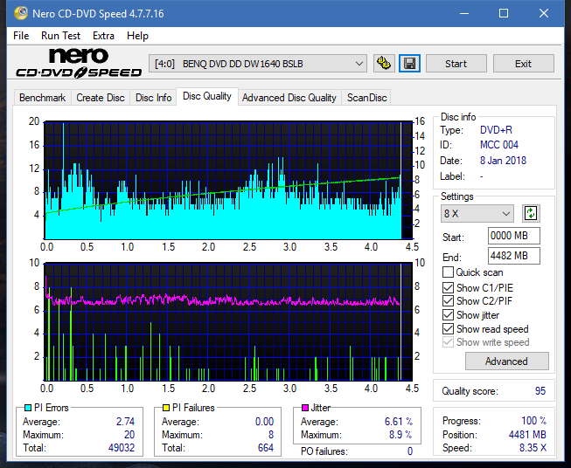Minimize the Nero CD-DVD Speed window
571x468 pixels.
click(464, 13)
